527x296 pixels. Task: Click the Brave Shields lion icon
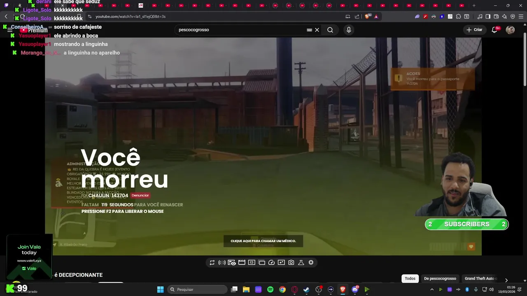coord(367,16)
